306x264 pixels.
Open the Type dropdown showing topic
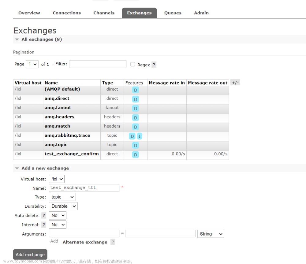click(x=62, y=197)
